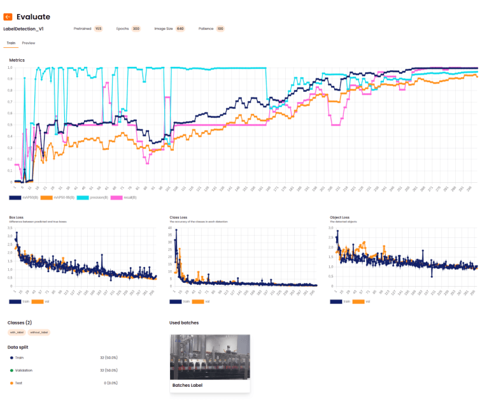Click the Box Loss chart title

(16, 217)
